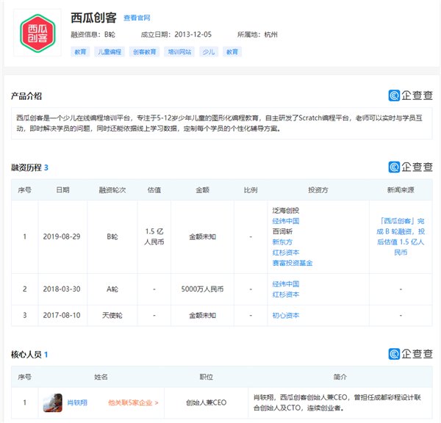Click the 5000万人民币 amount cell
Screen dimensions: 441x423
click(x=202, y=289)
